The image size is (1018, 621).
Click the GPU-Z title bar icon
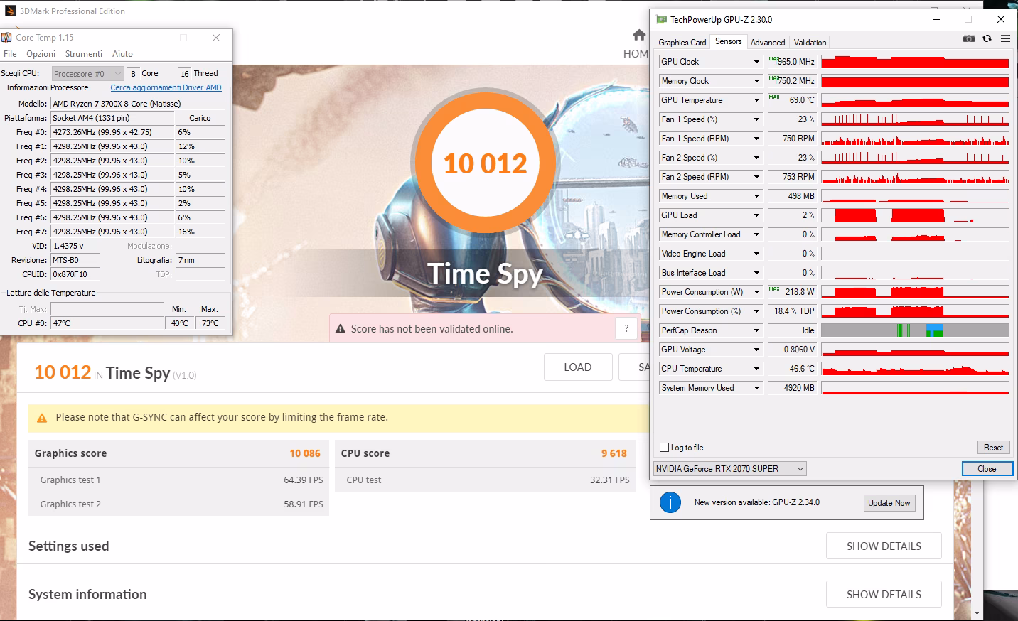661,19
